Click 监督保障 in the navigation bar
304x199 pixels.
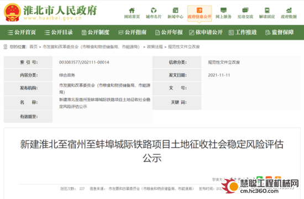click(279, 33)
